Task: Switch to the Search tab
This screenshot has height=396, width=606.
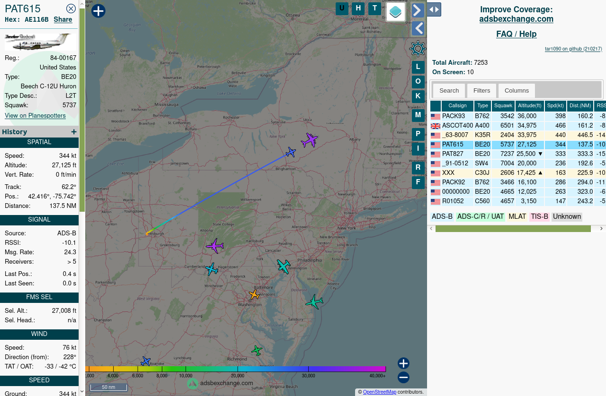Action: click(x=449, y=91)
